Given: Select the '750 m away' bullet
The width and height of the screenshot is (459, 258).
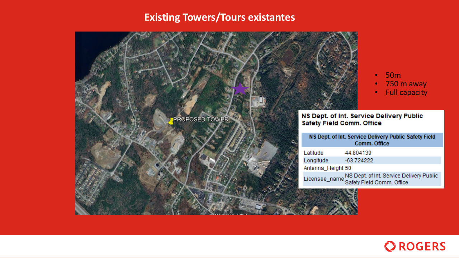Looking at the screenshot, I should point(406,84).
